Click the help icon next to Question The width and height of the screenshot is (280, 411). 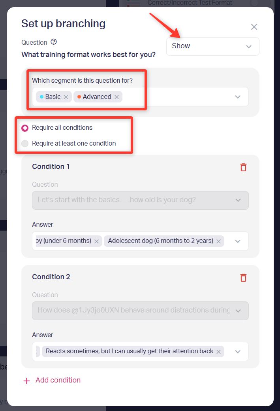(54, 42)
